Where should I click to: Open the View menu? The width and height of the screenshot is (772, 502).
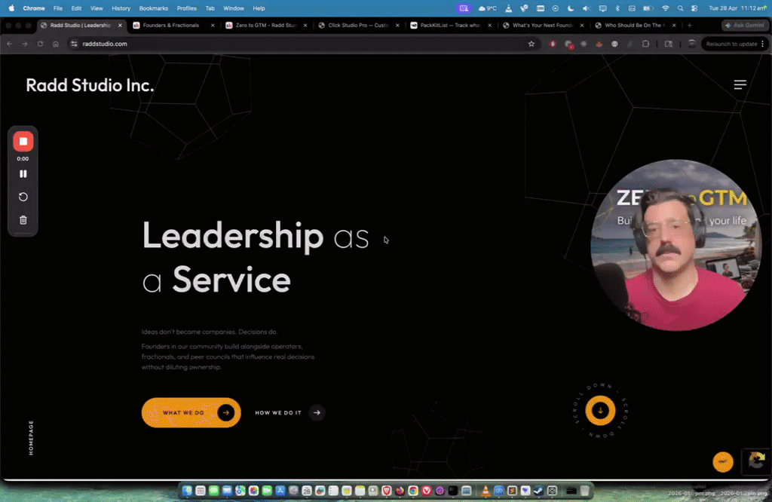point(96,8)
